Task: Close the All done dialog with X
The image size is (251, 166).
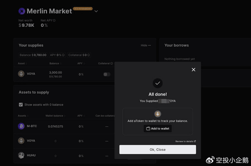Action: coord(194,70)
